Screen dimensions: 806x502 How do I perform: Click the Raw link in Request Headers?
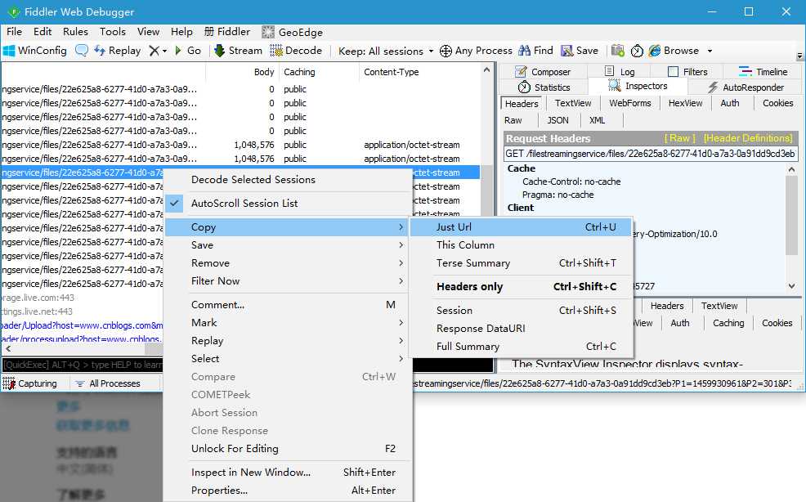click(x=679, y=138)
